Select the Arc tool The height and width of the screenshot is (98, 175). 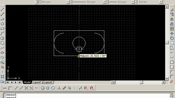(2, 33)
